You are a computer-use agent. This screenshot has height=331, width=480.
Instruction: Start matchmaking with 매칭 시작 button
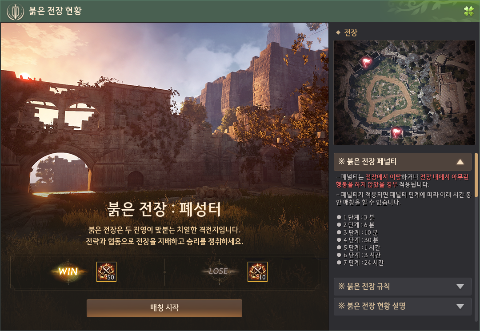pyautogui.click(x=164, y=308)
